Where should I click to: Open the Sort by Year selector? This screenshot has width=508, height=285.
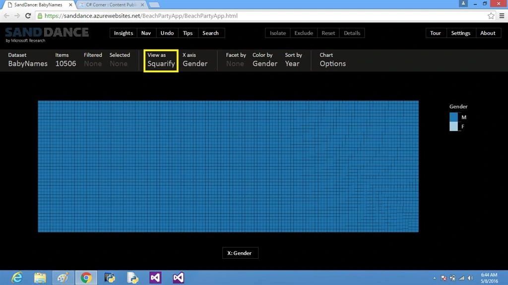tap(293, 60)
